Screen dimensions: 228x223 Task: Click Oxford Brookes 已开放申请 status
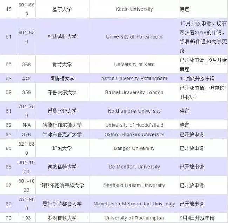click(x=192, y=134)
